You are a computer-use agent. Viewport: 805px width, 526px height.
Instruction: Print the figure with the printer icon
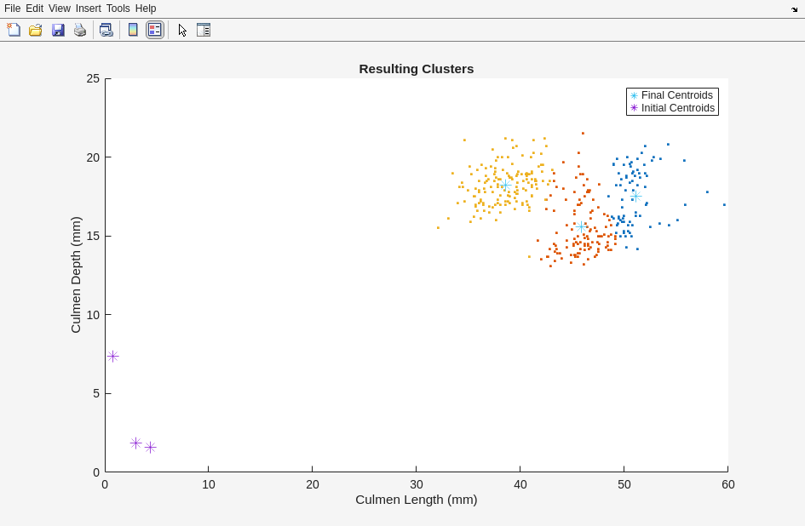pos(80,30)
